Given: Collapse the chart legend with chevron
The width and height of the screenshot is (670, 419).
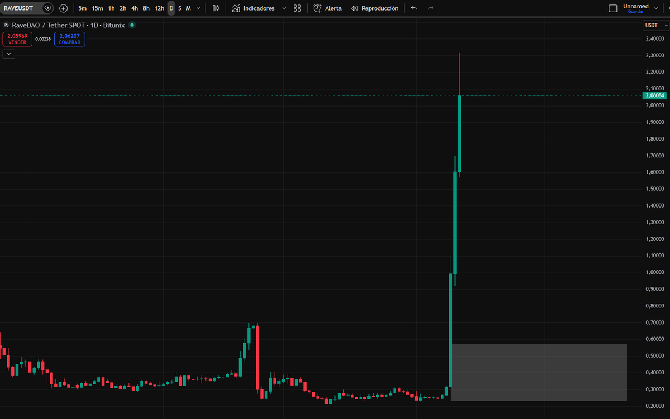Looking at the screenshot, I should click(x=8, y=54).
